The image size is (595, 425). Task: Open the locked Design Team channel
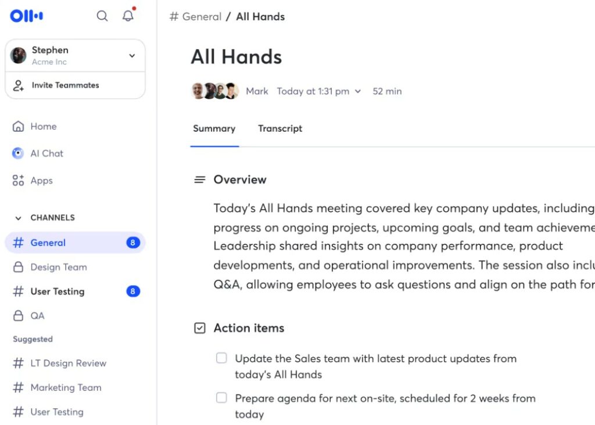[58, 267]
